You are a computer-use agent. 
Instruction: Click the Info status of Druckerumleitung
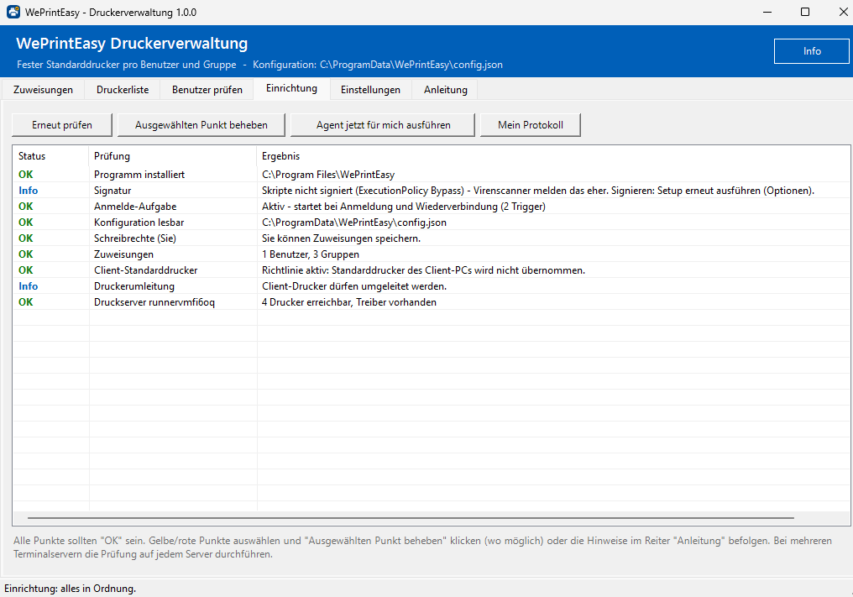point(29,286)
